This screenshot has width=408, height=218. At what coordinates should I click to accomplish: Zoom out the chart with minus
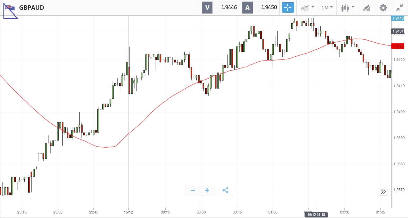193,190
